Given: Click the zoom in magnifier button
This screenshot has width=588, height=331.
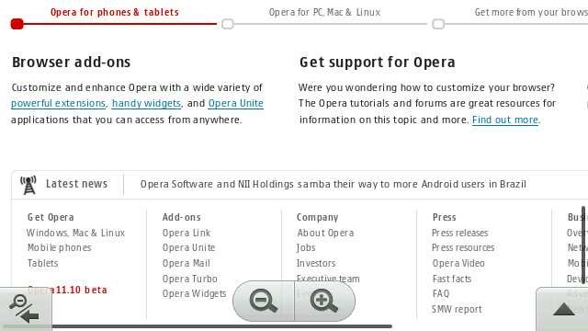Looking at the screenshot, I should [x=324, y=301].
